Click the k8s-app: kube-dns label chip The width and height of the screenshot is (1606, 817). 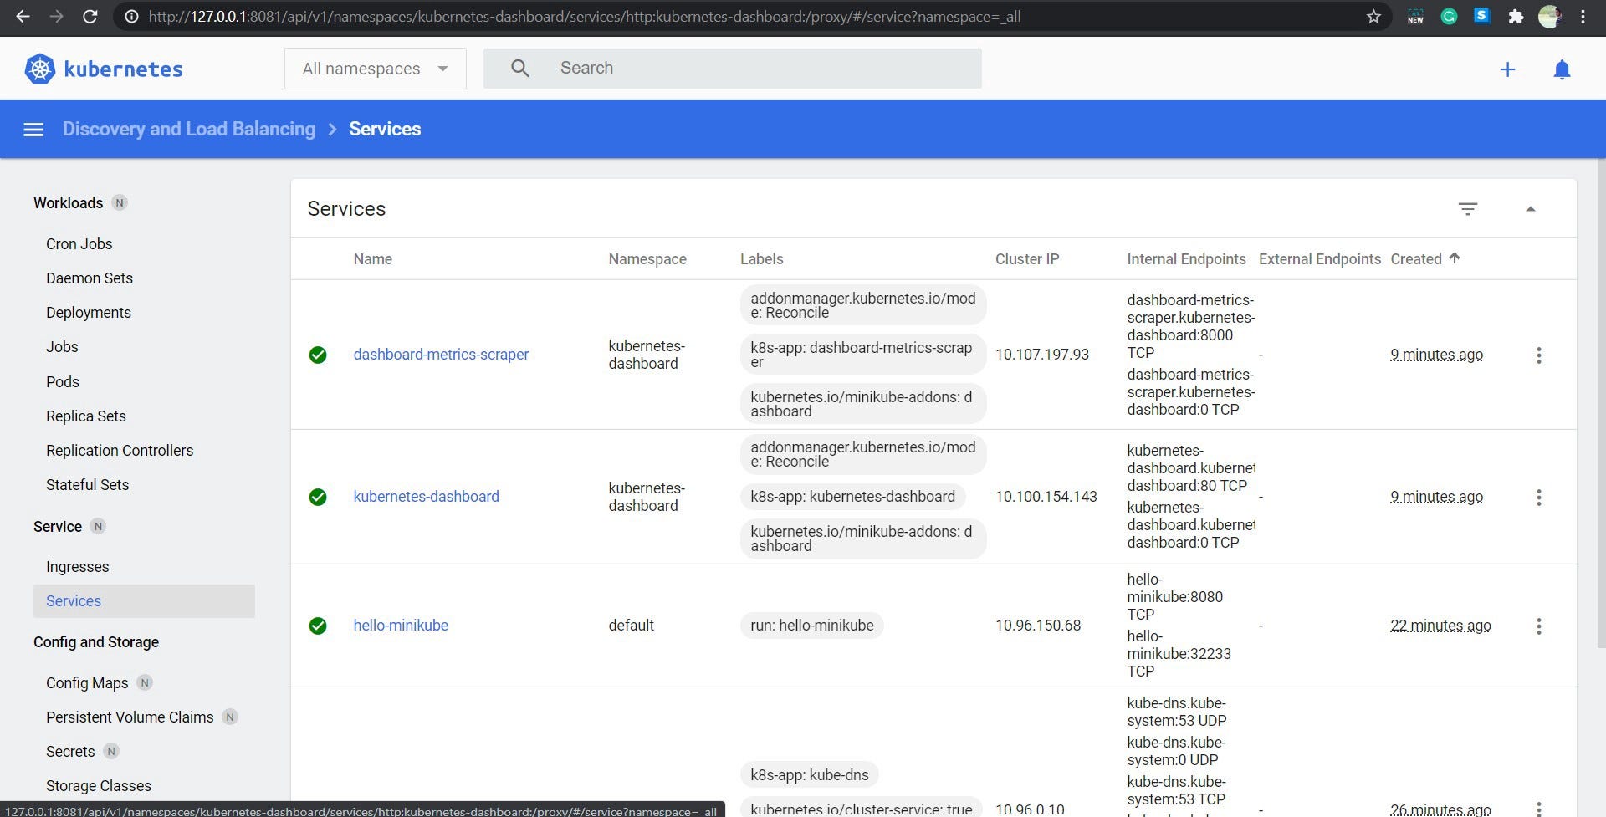coord(810,775)
